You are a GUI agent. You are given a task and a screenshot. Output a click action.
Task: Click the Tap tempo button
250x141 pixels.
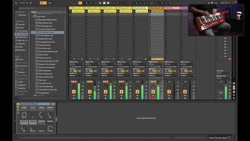[16, 3]
